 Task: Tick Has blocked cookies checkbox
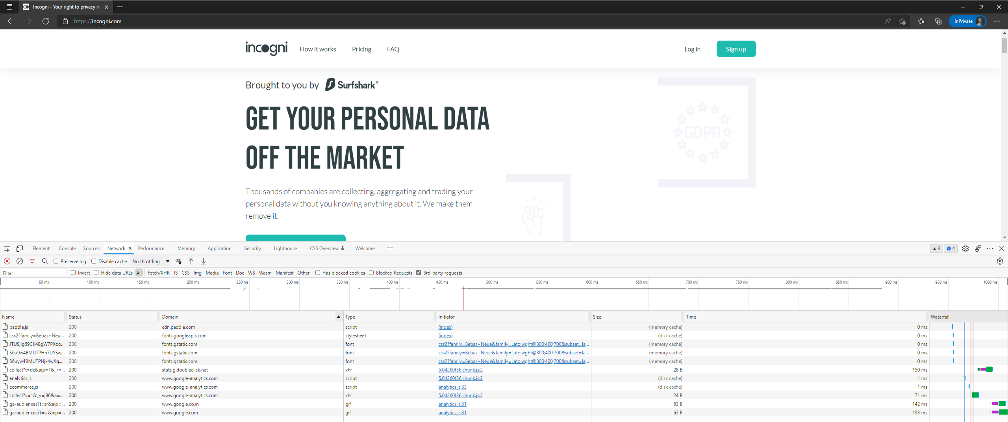(x=318, y=273)
